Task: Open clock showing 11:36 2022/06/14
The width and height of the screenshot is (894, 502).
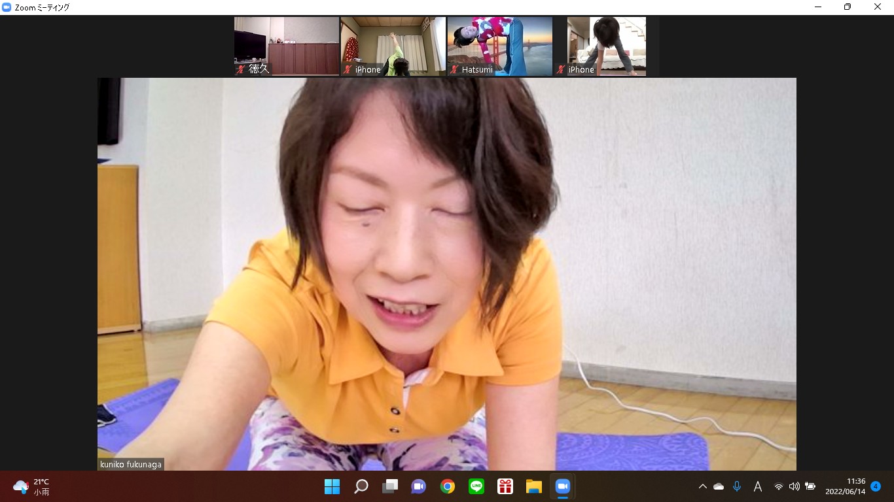Action: click(846, 486)
